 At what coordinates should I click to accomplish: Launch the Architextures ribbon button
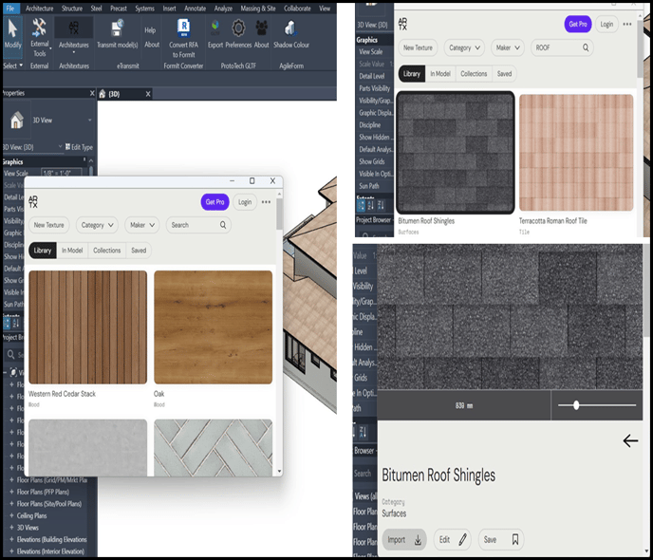coord(74,36)
